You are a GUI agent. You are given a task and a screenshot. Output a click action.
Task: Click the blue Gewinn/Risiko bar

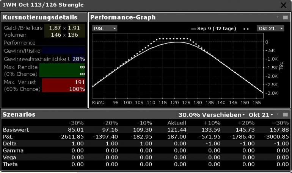pos(63,51)
